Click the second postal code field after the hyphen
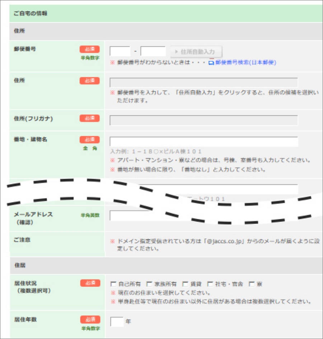 153,51
